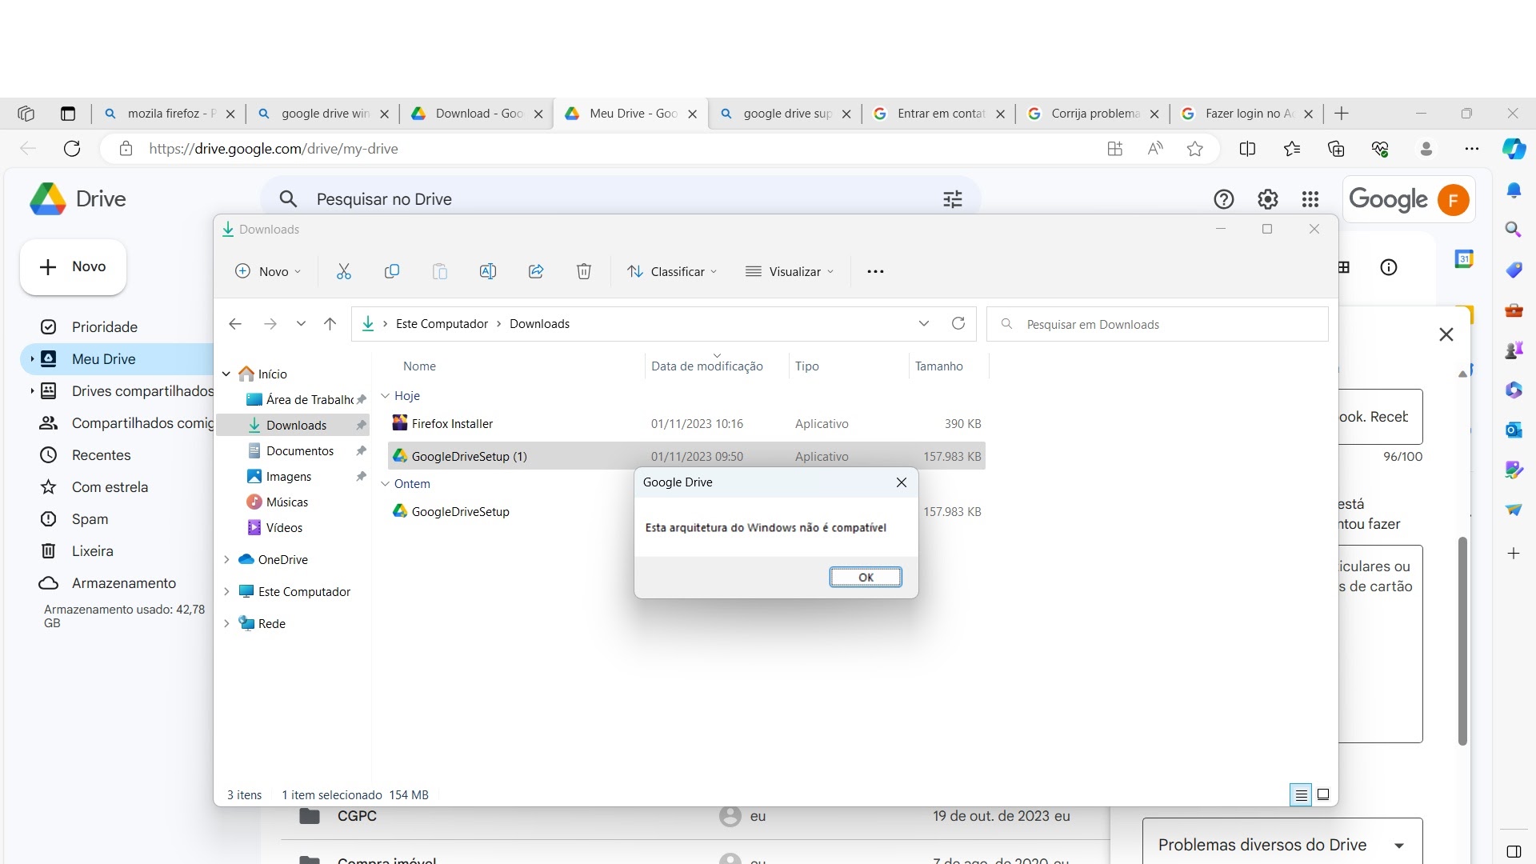Reload the browser page

[x=72, y=149]
